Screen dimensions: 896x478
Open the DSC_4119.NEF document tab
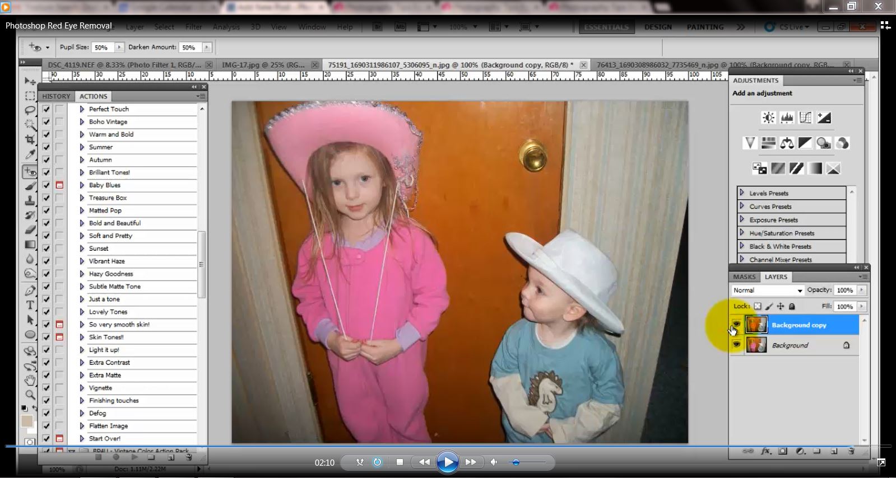(128, 65)
